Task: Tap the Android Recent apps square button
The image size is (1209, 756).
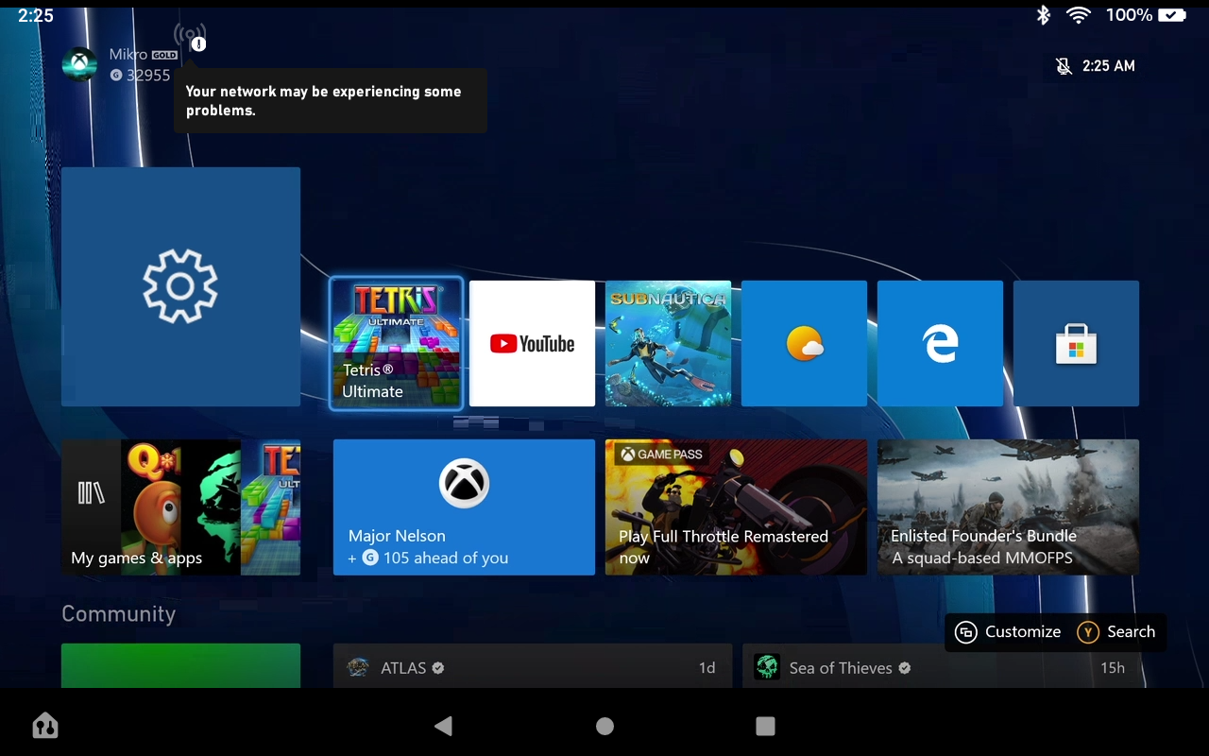Action: tap(765, 726)
